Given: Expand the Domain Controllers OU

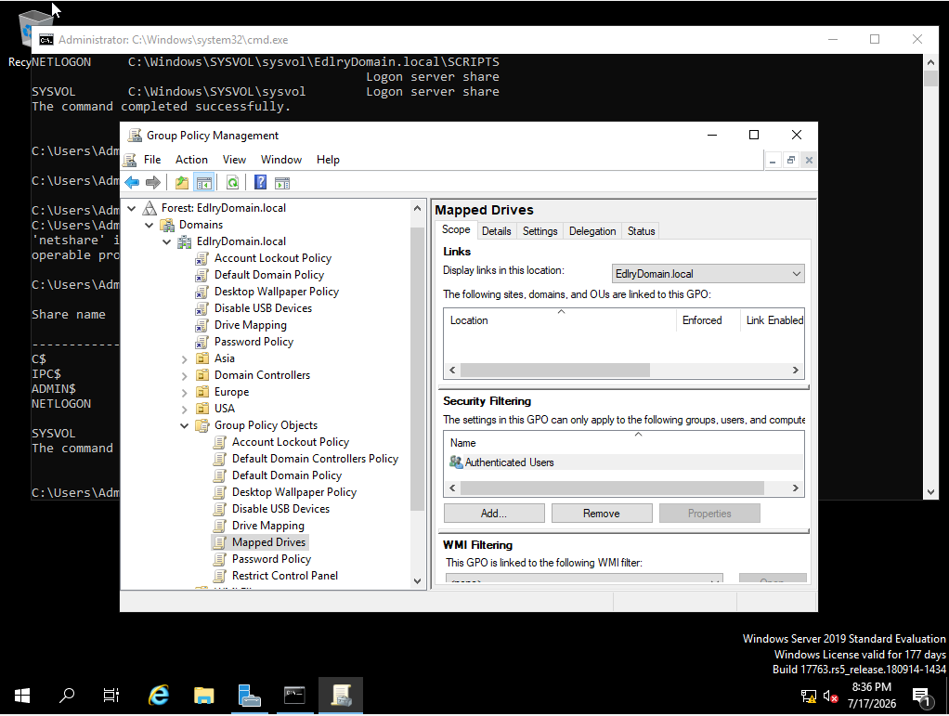Looking at the screenshot, I should tap(185, 376).
